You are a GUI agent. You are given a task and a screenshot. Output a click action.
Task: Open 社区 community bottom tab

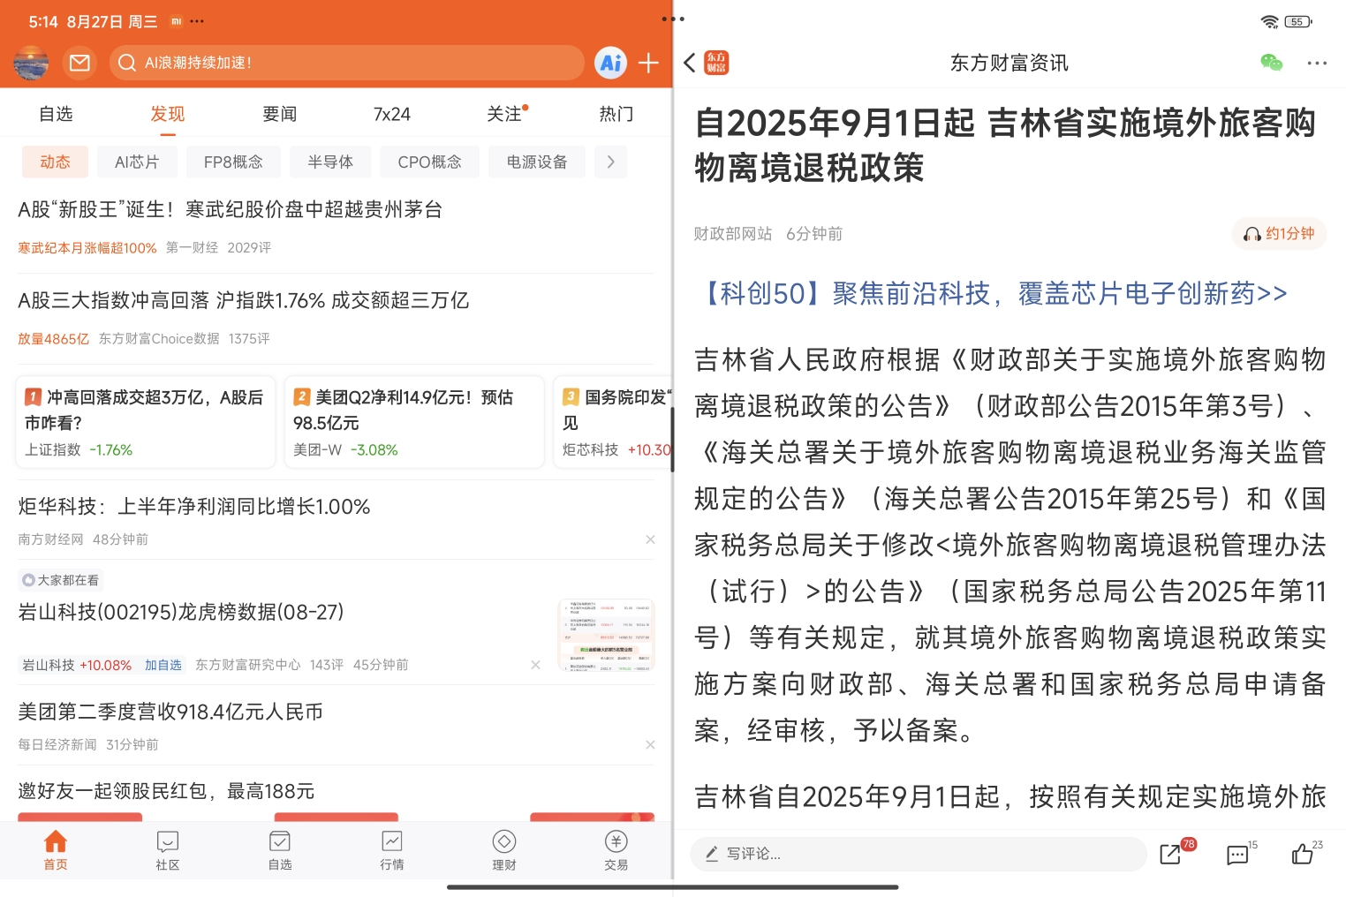pos(168,850)
